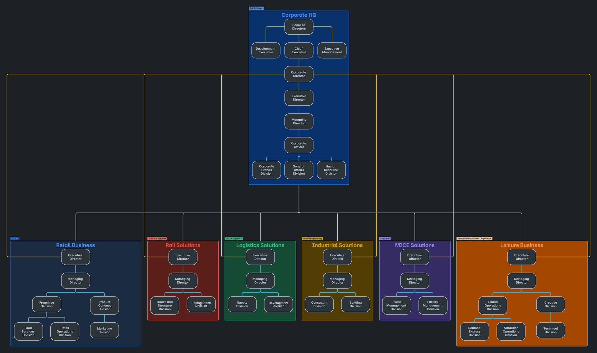The height and width of the screenshot is (353, 597).
Task: Click Executive Director in Retail Business
Action: coord(76,257)
